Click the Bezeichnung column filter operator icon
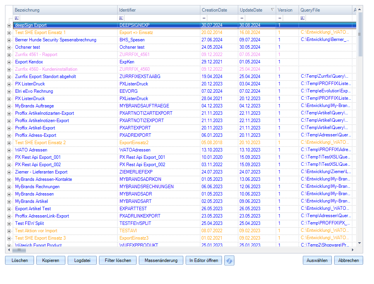 [x=17, y=18]
